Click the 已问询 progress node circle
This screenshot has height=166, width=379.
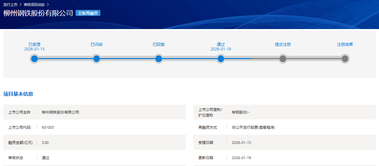tap(96, 59)
